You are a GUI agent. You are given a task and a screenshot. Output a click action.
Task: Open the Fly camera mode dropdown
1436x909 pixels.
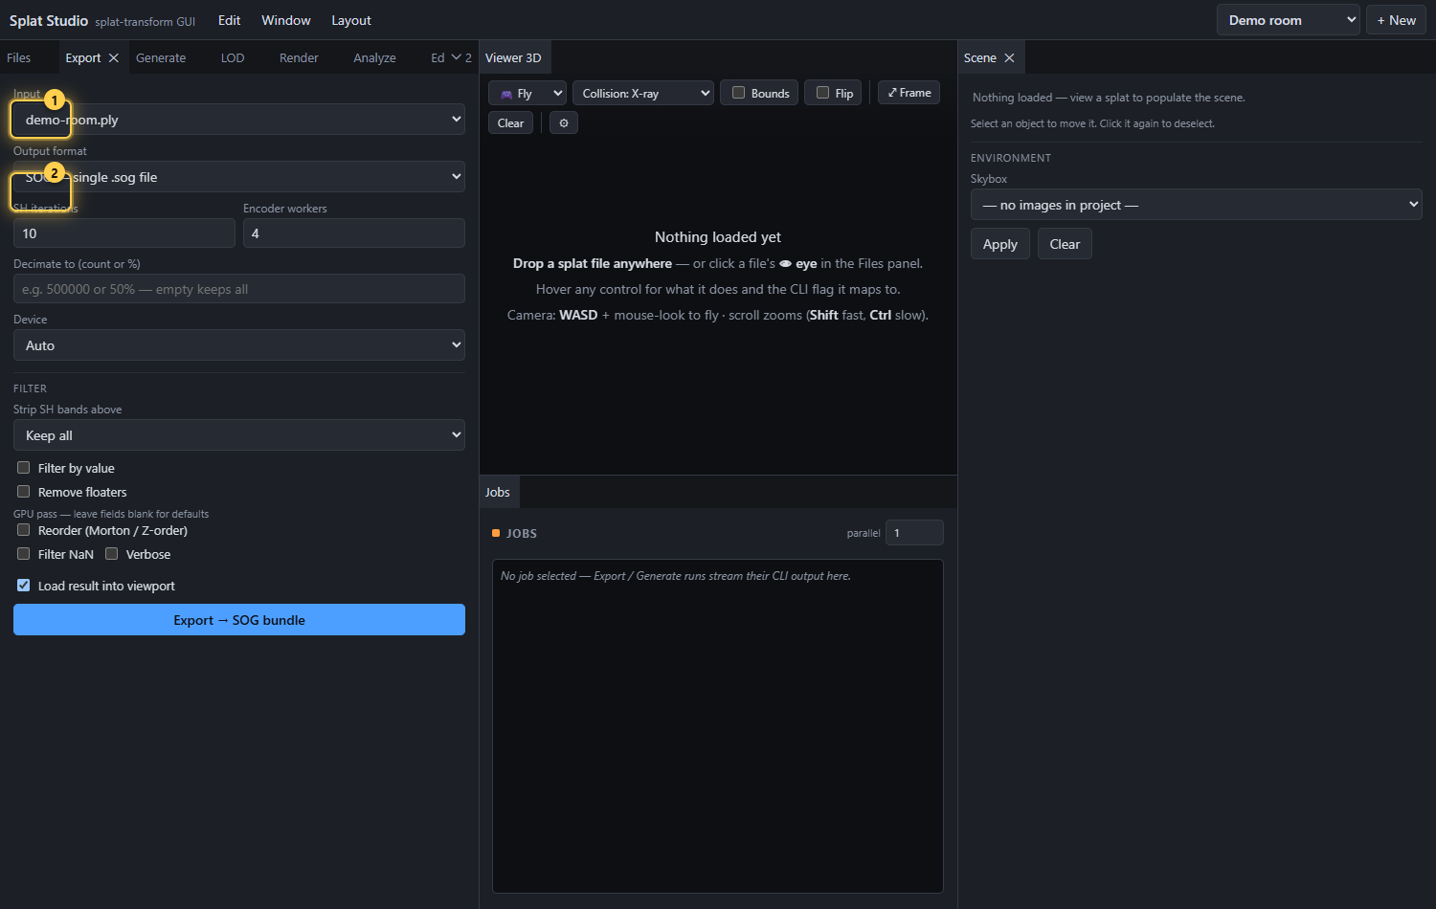click(x=527, y=93)
